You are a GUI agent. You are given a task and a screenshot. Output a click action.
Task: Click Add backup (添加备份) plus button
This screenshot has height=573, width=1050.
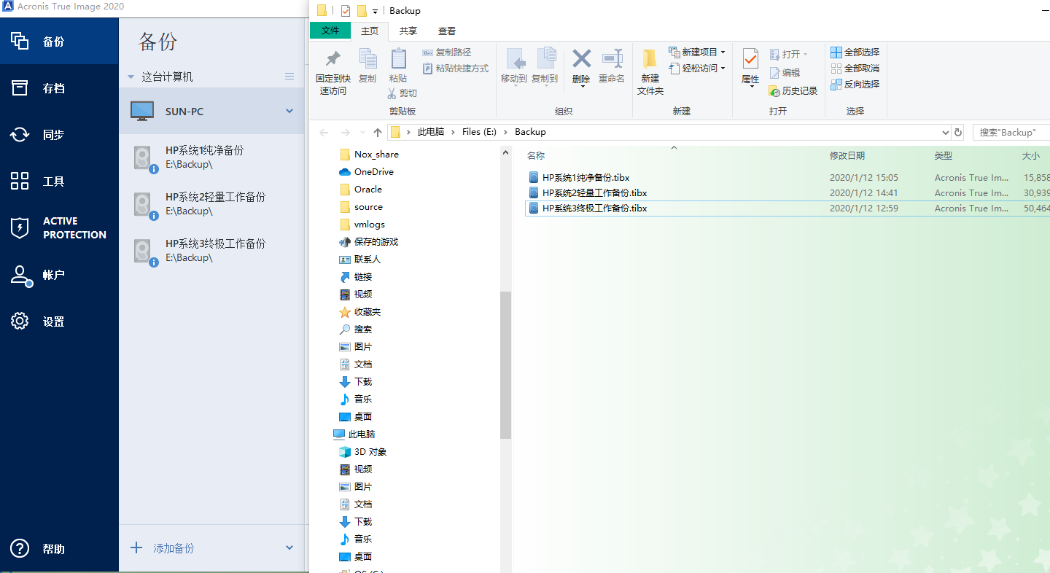click(x=136, y=547)
